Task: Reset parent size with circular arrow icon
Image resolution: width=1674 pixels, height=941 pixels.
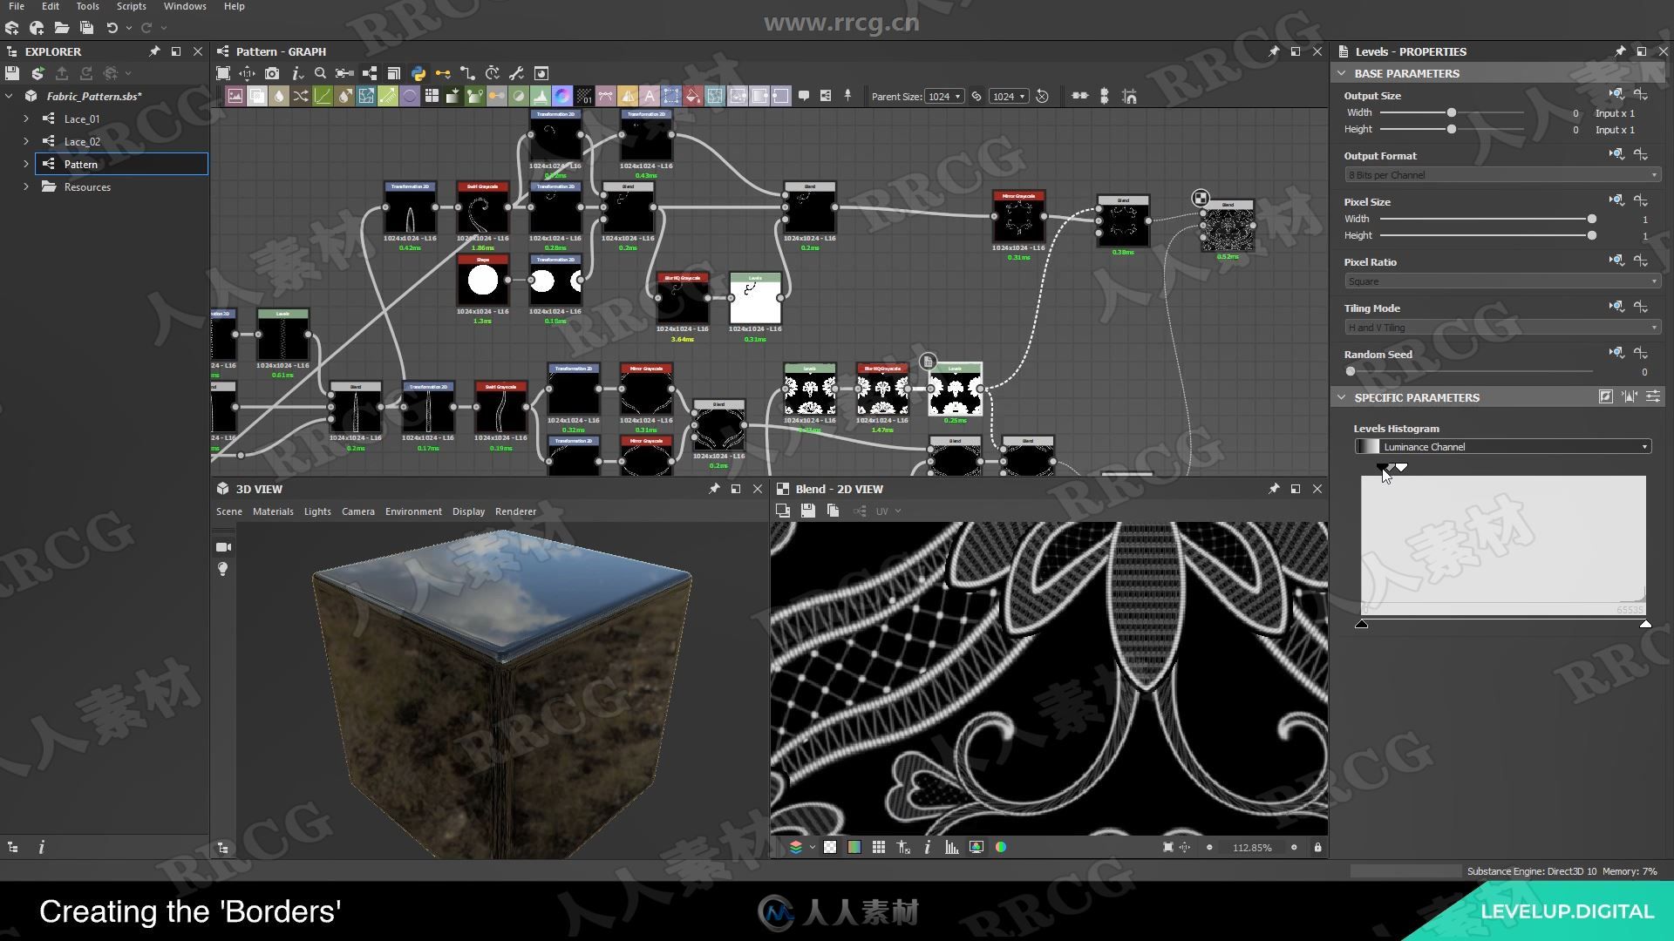Action: click(1042, 96)
